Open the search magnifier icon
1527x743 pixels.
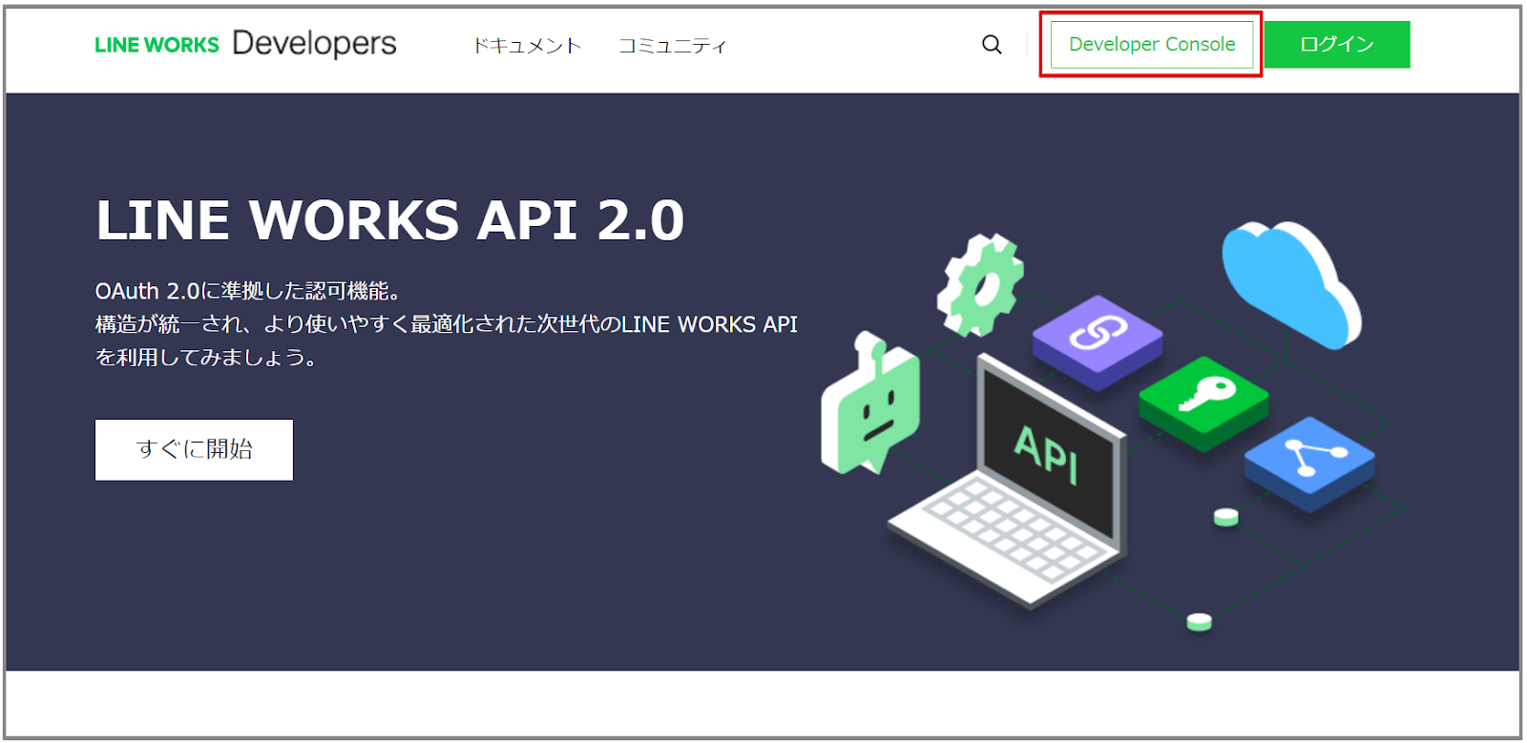(992, 45)
